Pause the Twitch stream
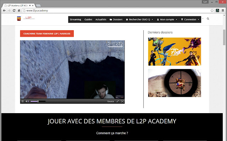 [x=22, y=101]
